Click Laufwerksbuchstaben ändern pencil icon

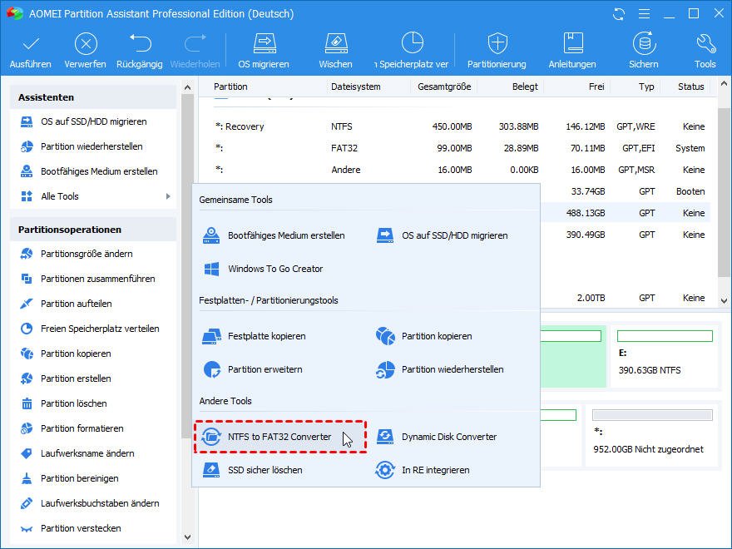[27, 503]
